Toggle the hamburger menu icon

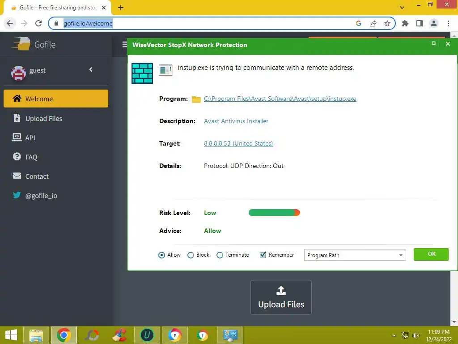click(125, 44)
